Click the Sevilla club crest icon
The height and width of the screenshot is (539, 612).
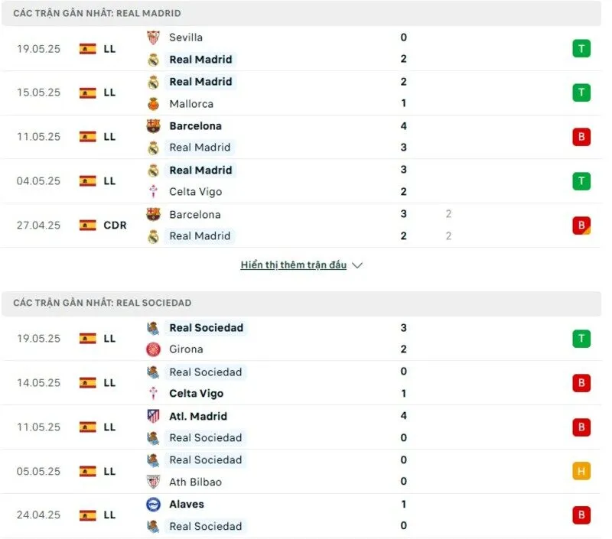(150, 37)
